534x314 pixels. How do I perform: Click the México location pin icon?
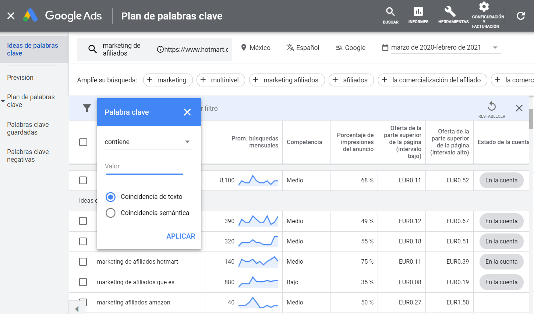(244, 47)
